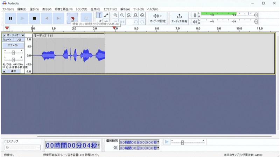Skip to start of the track

[46, 18]
